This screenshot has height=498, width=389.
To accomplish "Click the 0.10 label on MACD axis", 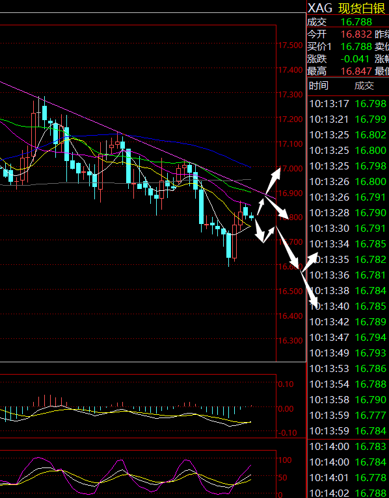I will [x=286, y=384].
